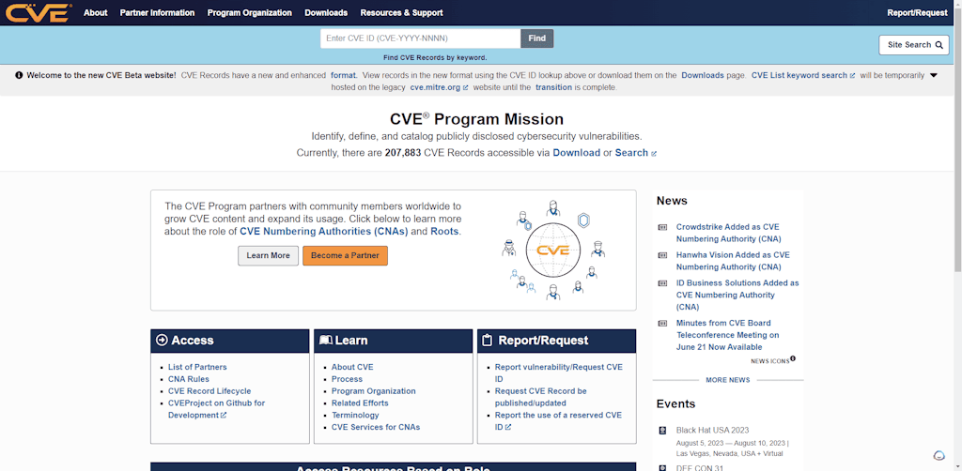Open the cve.mitre.org link
Image resolution: width=962 pixels, height=471 pixels.
(440, 87)
